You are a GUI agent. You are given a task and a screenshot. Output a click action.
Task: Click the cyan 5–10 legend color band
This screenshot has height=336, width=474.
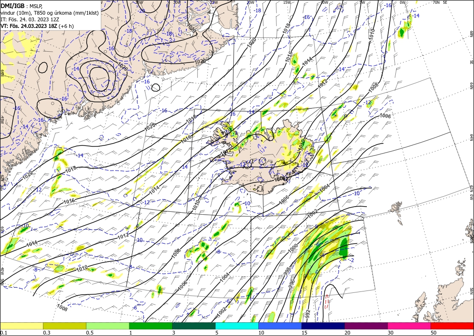(237, 326)
